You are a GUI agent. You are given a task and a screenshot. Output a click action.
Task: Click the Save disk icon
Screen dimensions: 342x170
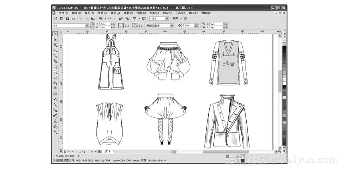(x=68, y=19)
